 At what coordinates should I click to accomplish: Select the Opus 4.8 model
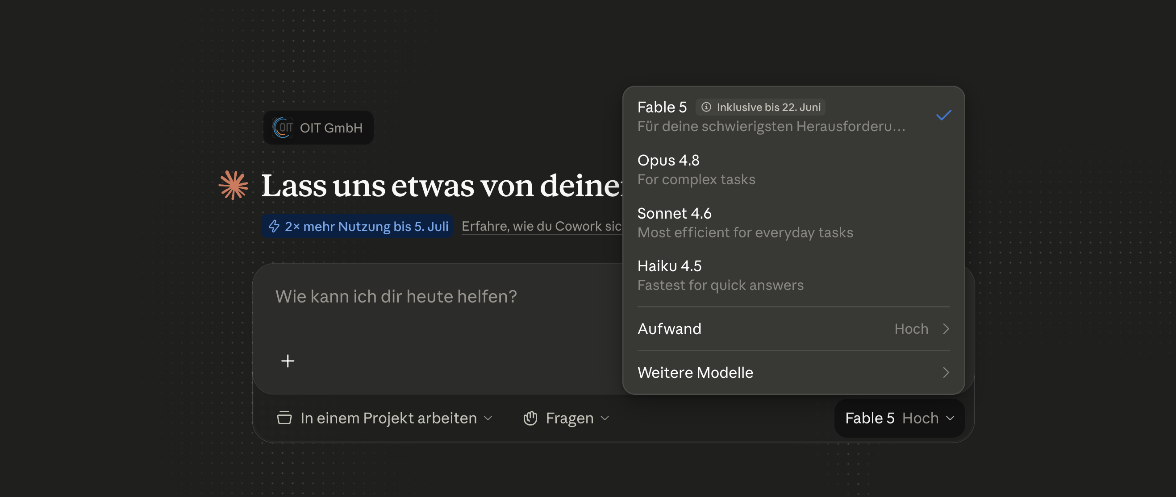click(x=793, y=170)
